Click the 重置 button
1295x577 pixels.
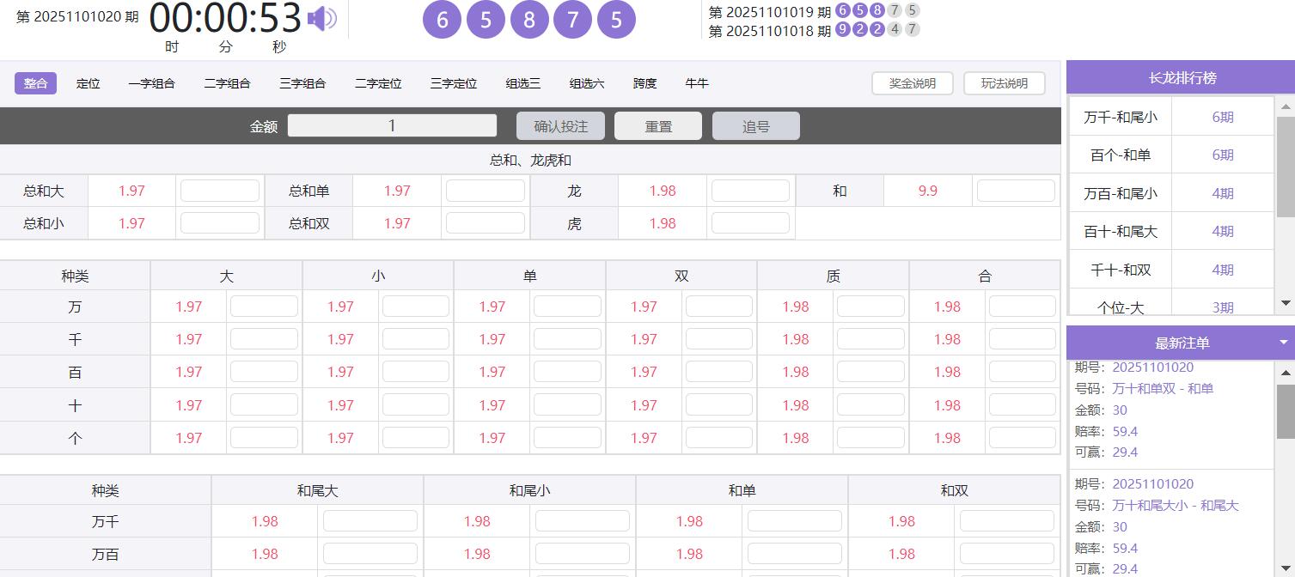pos(658,126)
